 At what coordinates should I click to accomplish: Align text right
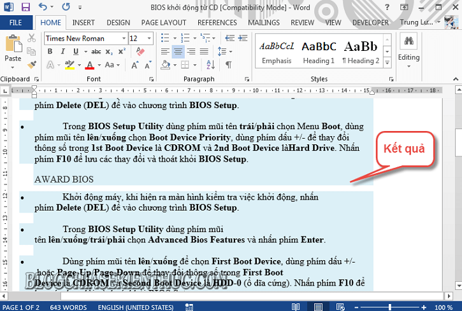tap(191, 52)
